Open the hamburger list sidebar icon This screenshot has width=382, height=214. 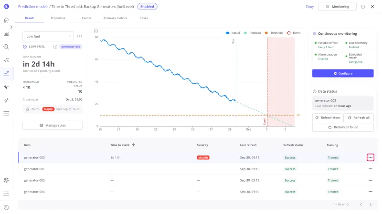6,114
